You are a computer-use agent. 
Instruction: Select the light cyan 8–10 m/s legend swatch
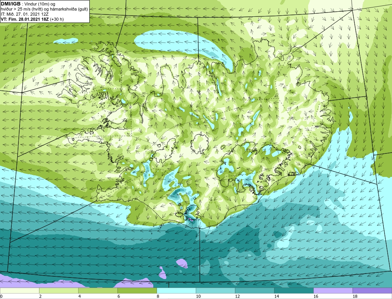176,291
